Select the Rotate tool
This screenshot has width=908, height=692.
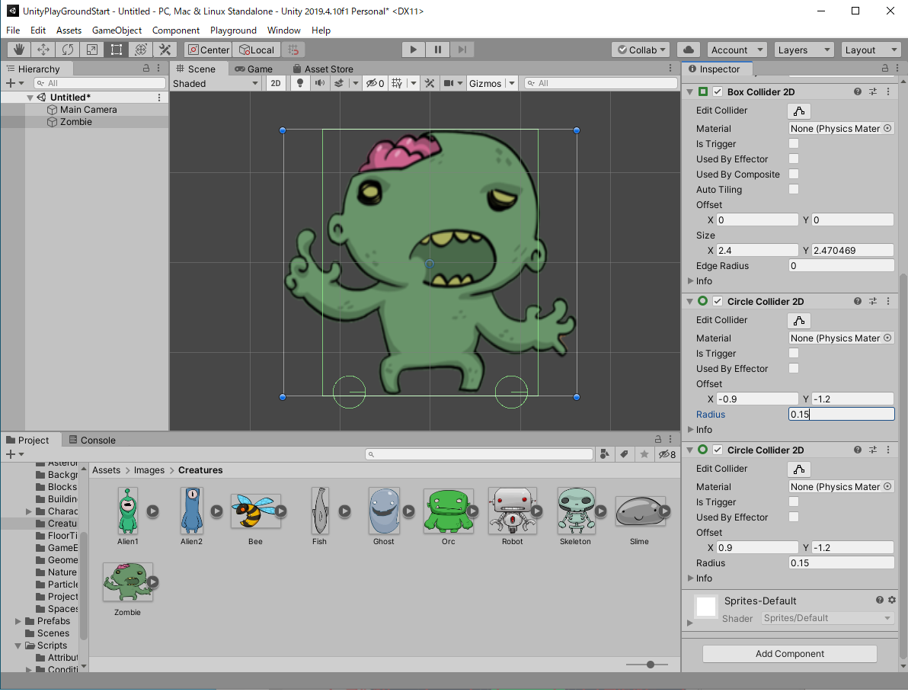click(68, 50)
